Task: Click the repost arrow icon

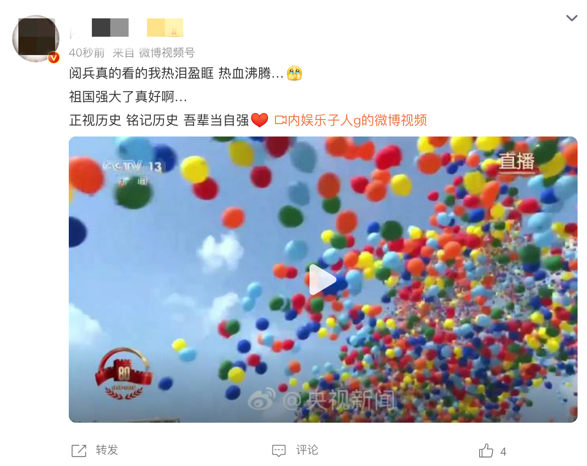Action: 79,450
